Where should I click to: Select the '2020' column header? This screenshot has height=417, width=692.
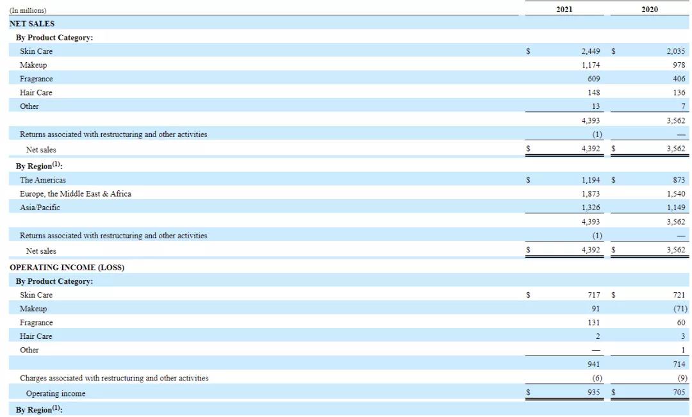[x=650, y=9]
